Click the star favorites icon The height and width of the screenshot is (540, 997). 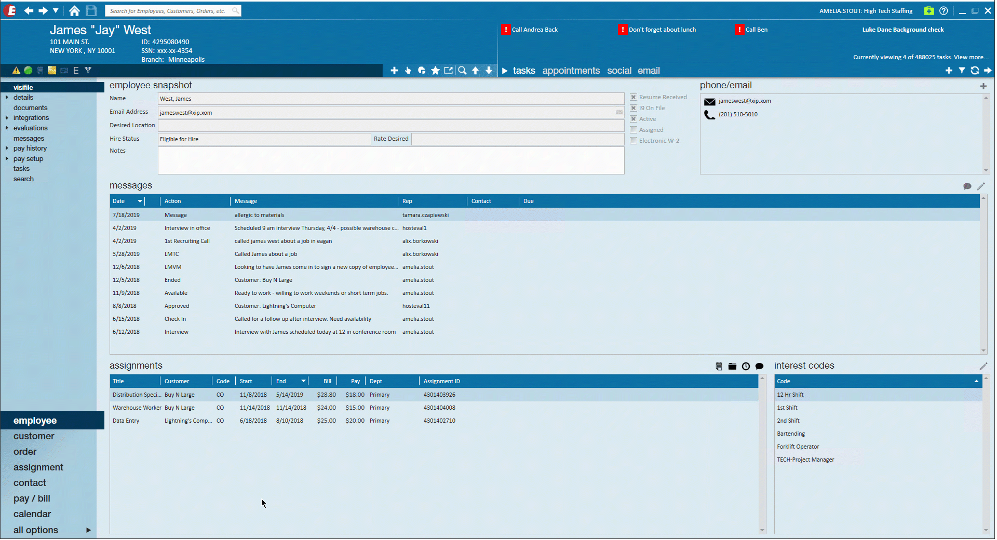point(435,70)
